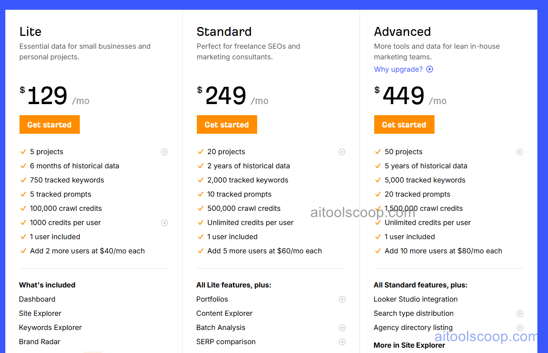Open the info video next to 20 projects
Viewport: 548px width, 353px height.
[x=342, y=152]
